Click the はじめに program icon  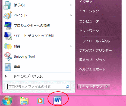point(7,5)
